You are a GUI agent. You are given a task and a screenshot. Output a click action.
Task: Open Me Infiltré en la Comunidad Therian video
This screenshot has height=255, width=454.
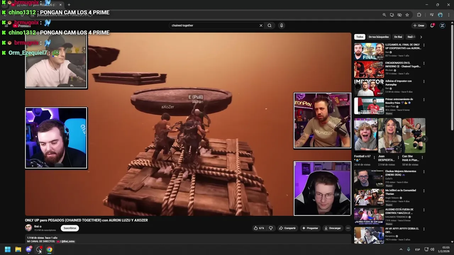tap(369, 197)
